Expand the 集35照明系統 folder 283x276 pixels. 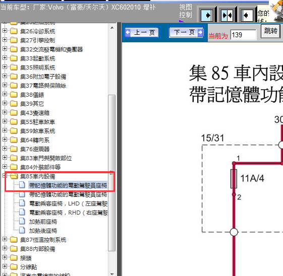click(5, 67)
